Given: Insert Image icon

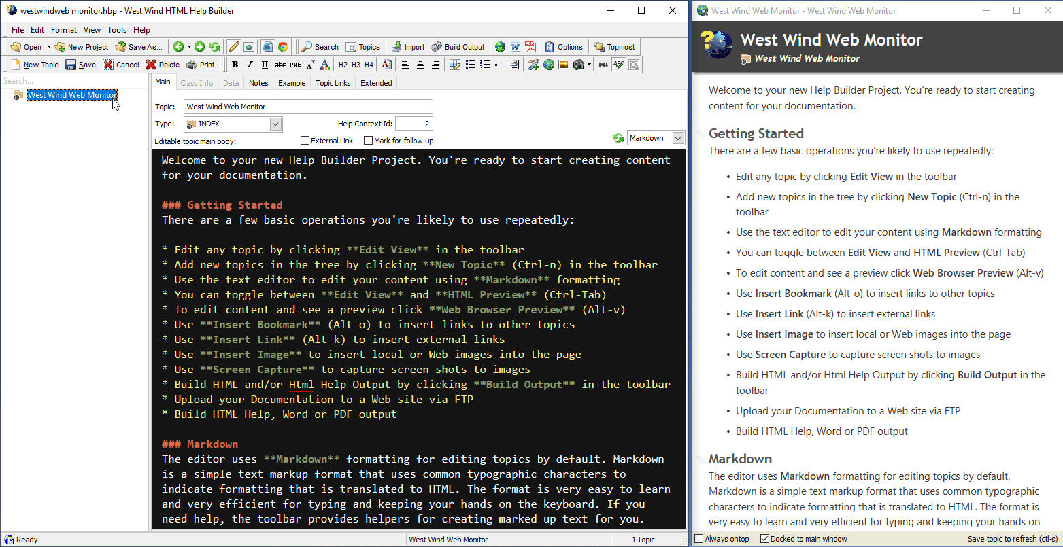Looking at the screenshot, I should pos(564,65).
